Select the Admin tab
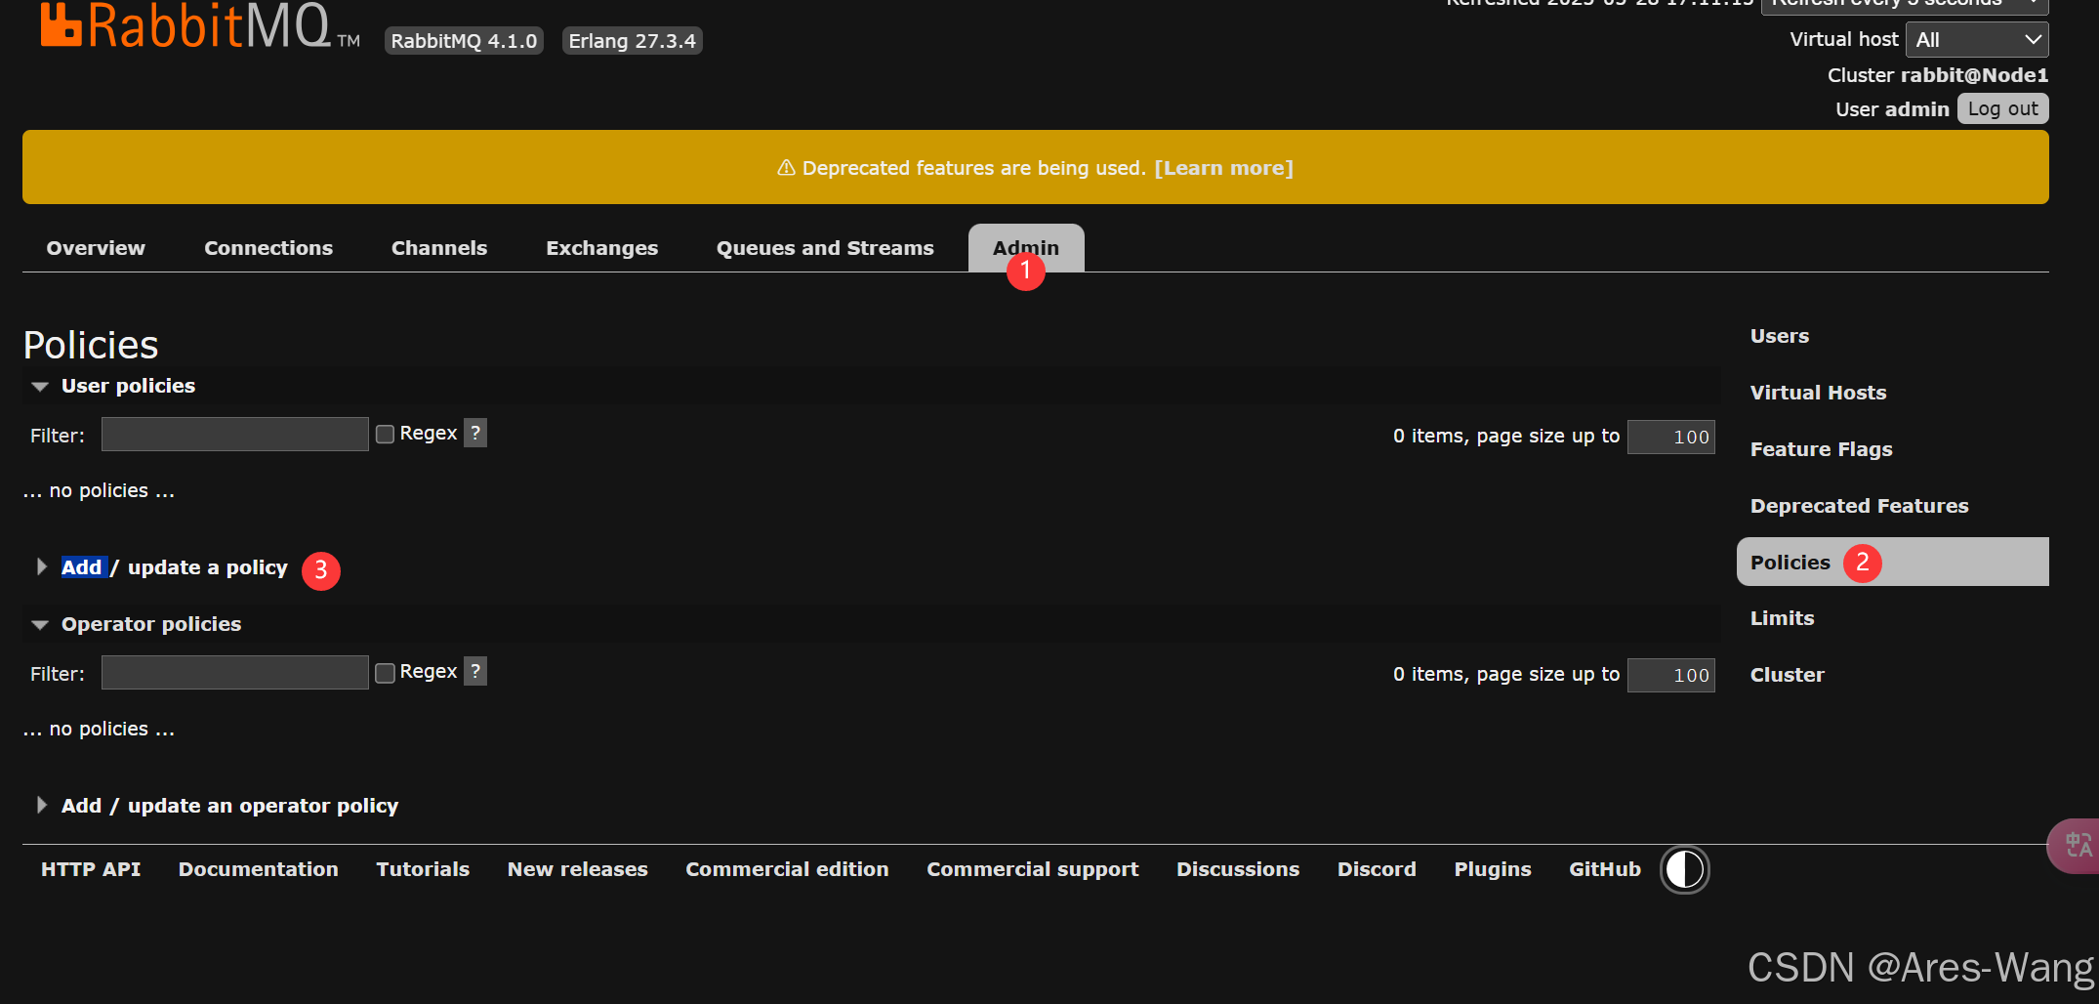Screen dimensions: 2099x1004 (1026, 248)
